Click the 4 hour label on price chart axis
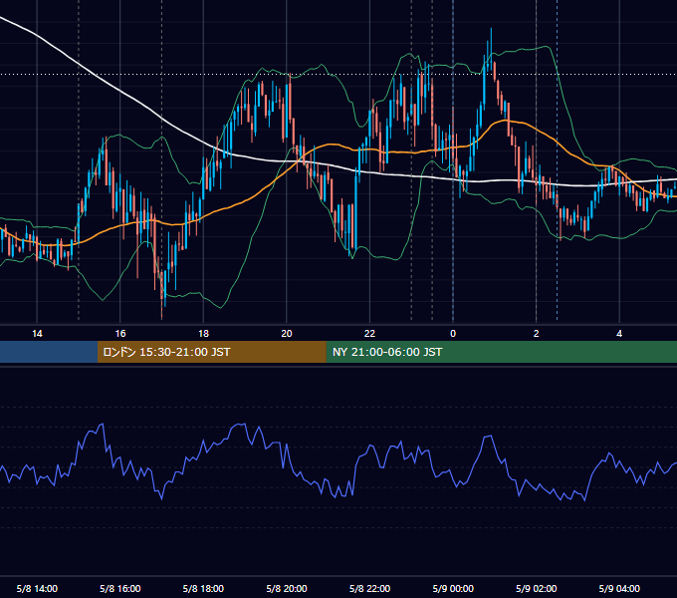The image size is (677, 598). [x=619, y=334]
